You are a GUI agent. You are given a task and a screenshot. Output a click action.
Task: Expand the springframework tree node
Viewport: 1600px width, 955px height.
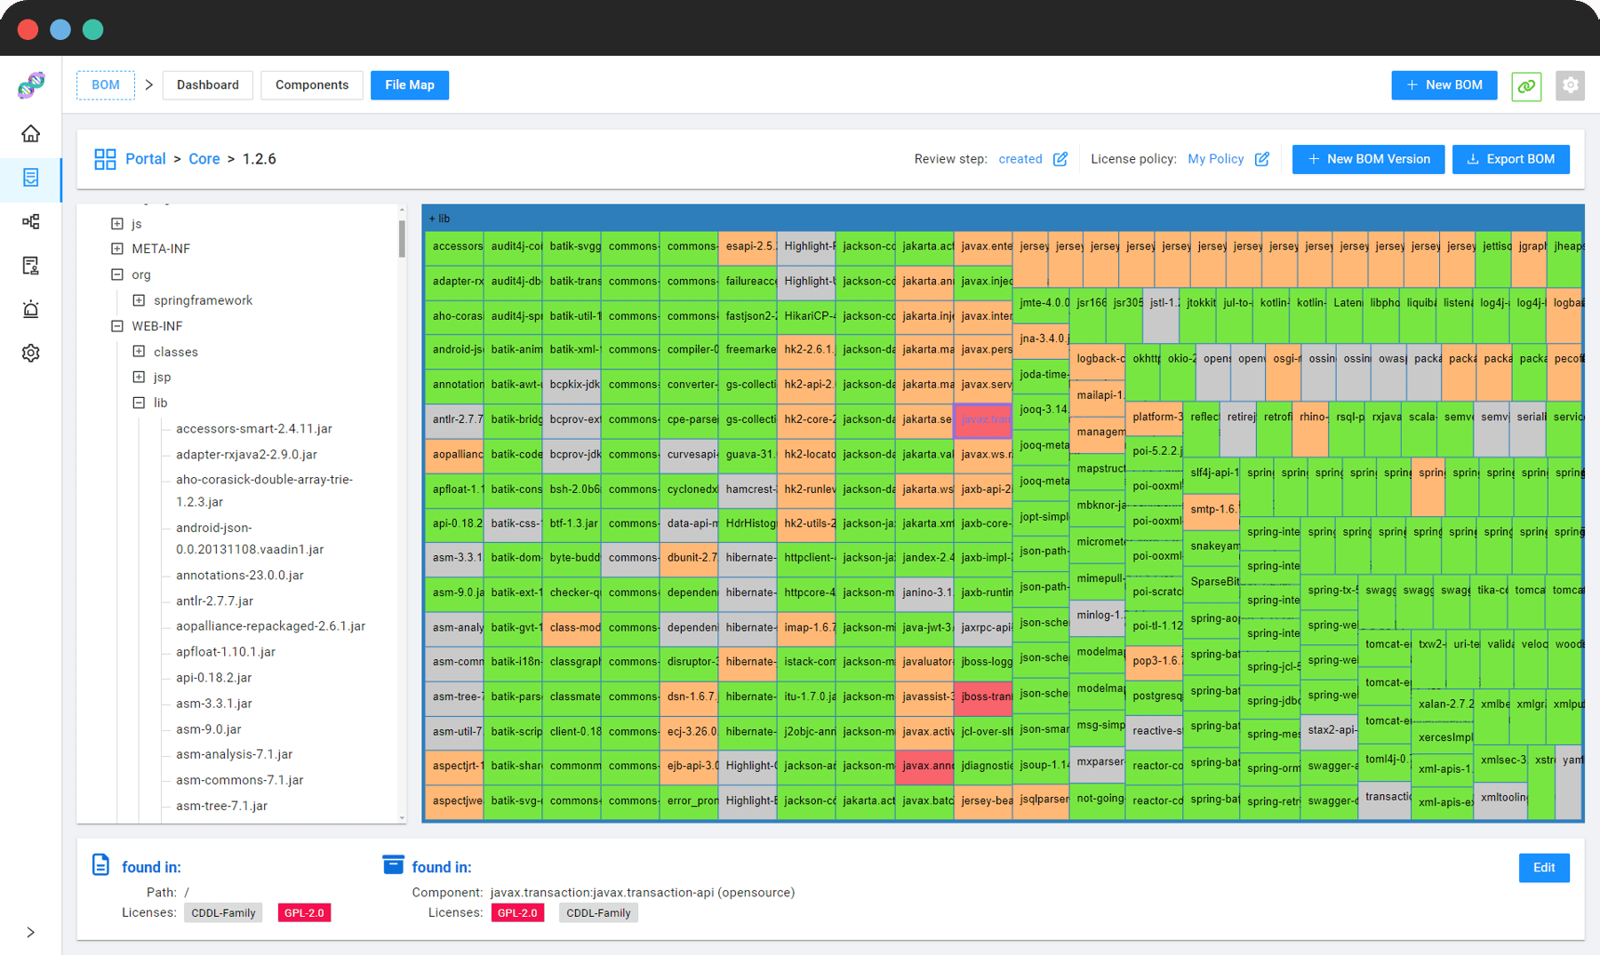coord(138,299)
